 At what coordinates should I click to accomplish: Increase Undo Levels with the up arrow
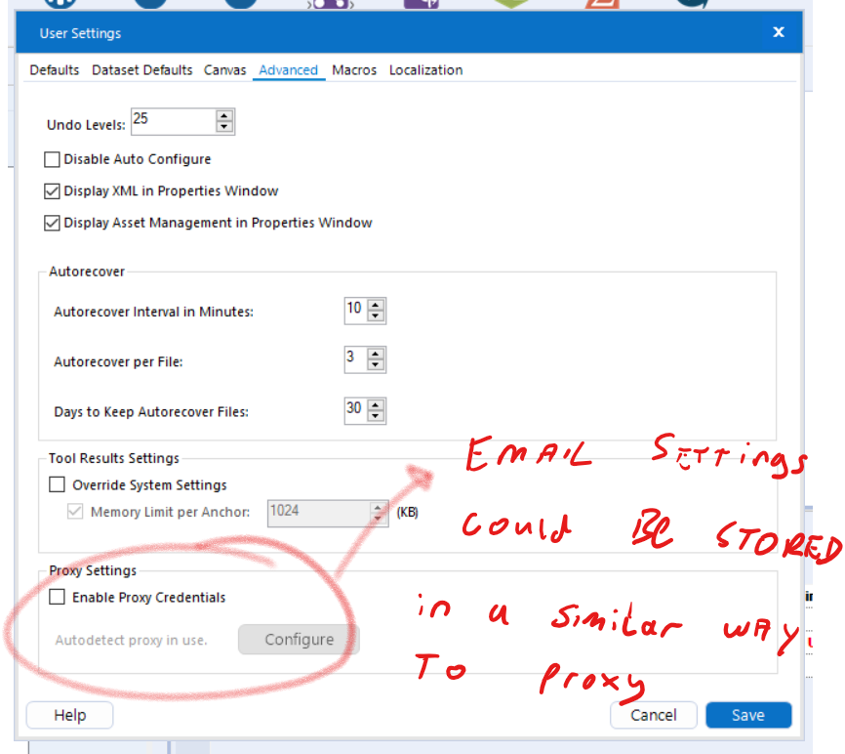222,115
